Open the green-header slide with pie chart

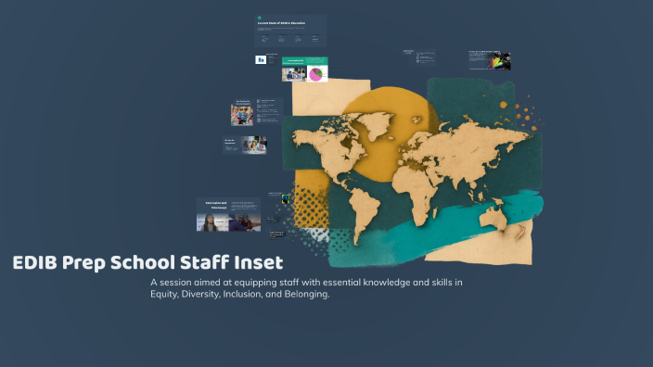click(305, 70)
